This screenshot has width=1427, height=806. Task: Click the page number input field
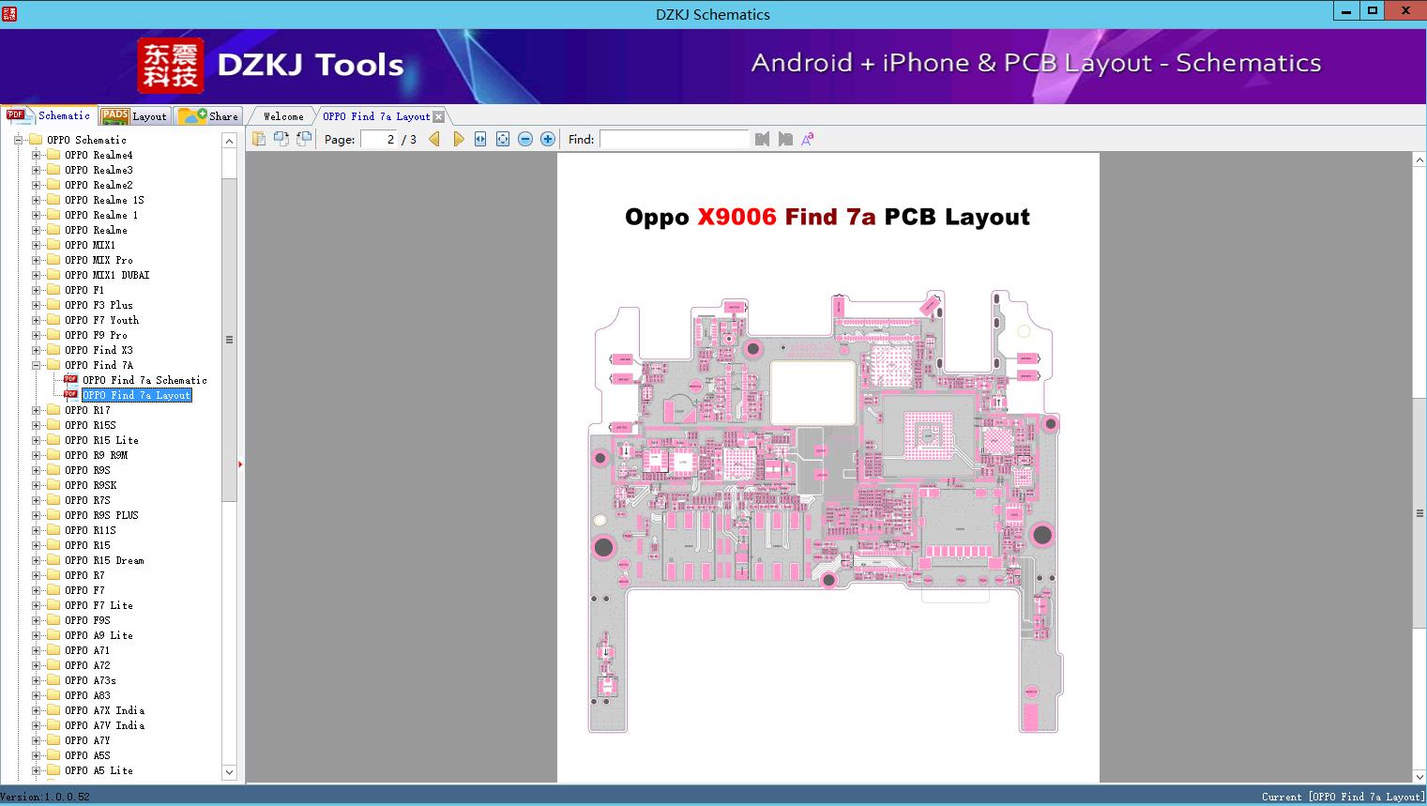[378, 139]
